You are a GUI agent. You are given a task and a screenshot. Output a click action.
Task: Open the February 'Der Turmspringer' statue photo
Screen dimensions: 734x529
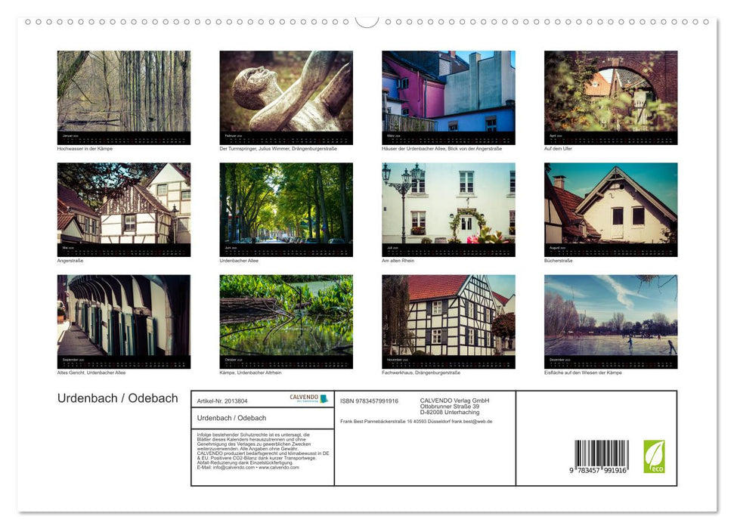point(286,97)
